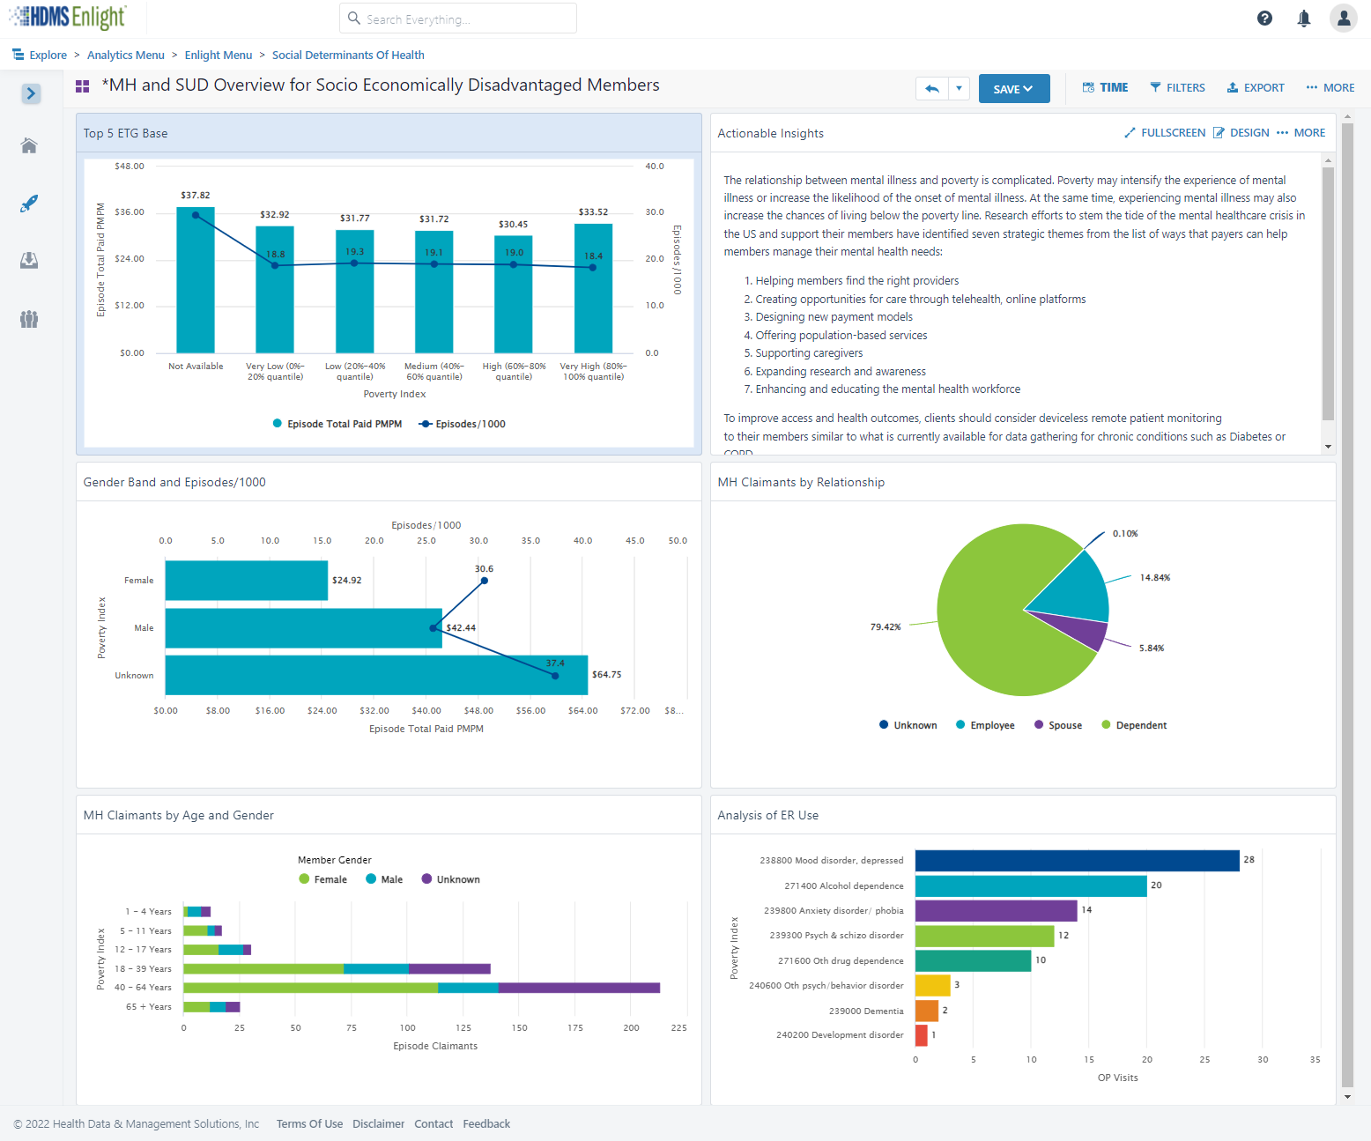This screenshot has width=1371, height=1141.
Task: Open the people group sidebar icon
Action: point(29,319)
